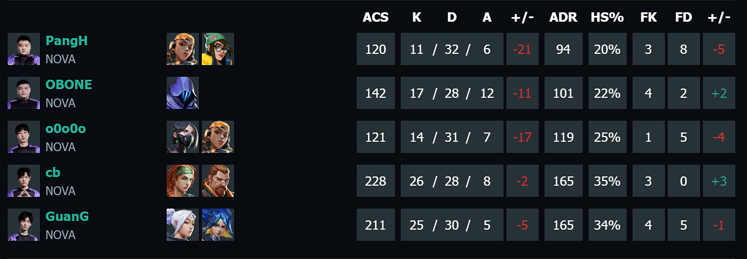
Task: Open the cb player name link
Action: [53, 173]
